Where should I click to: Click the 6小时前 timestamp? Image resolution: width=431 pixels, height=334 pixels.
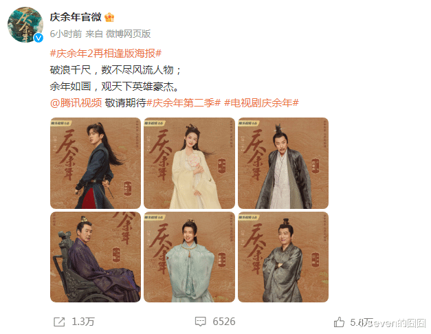[x=66, y=34]
